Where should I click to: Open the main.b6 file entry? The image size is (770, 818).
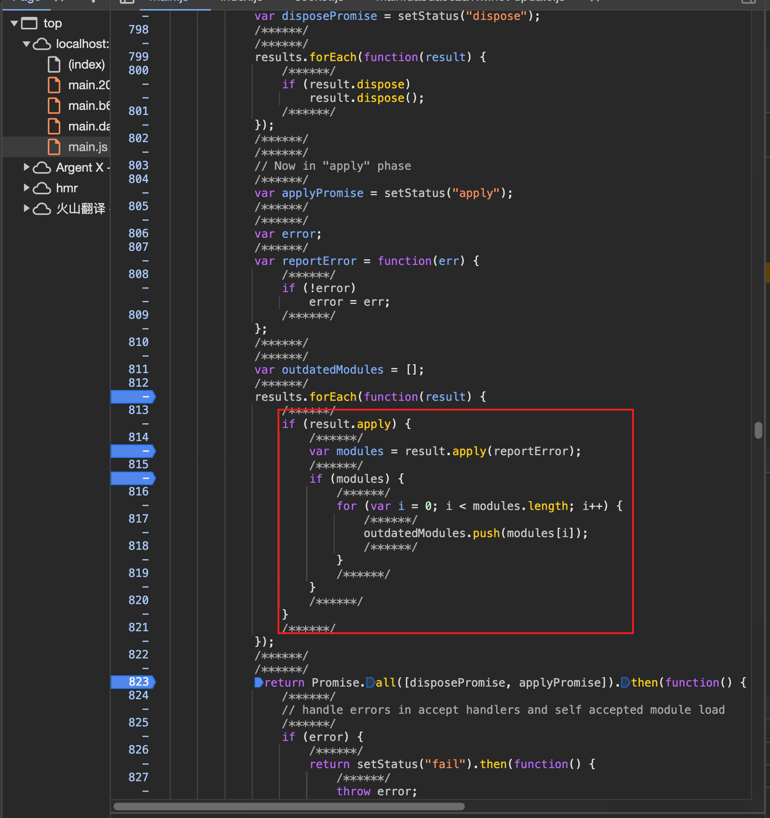(89, 106)
